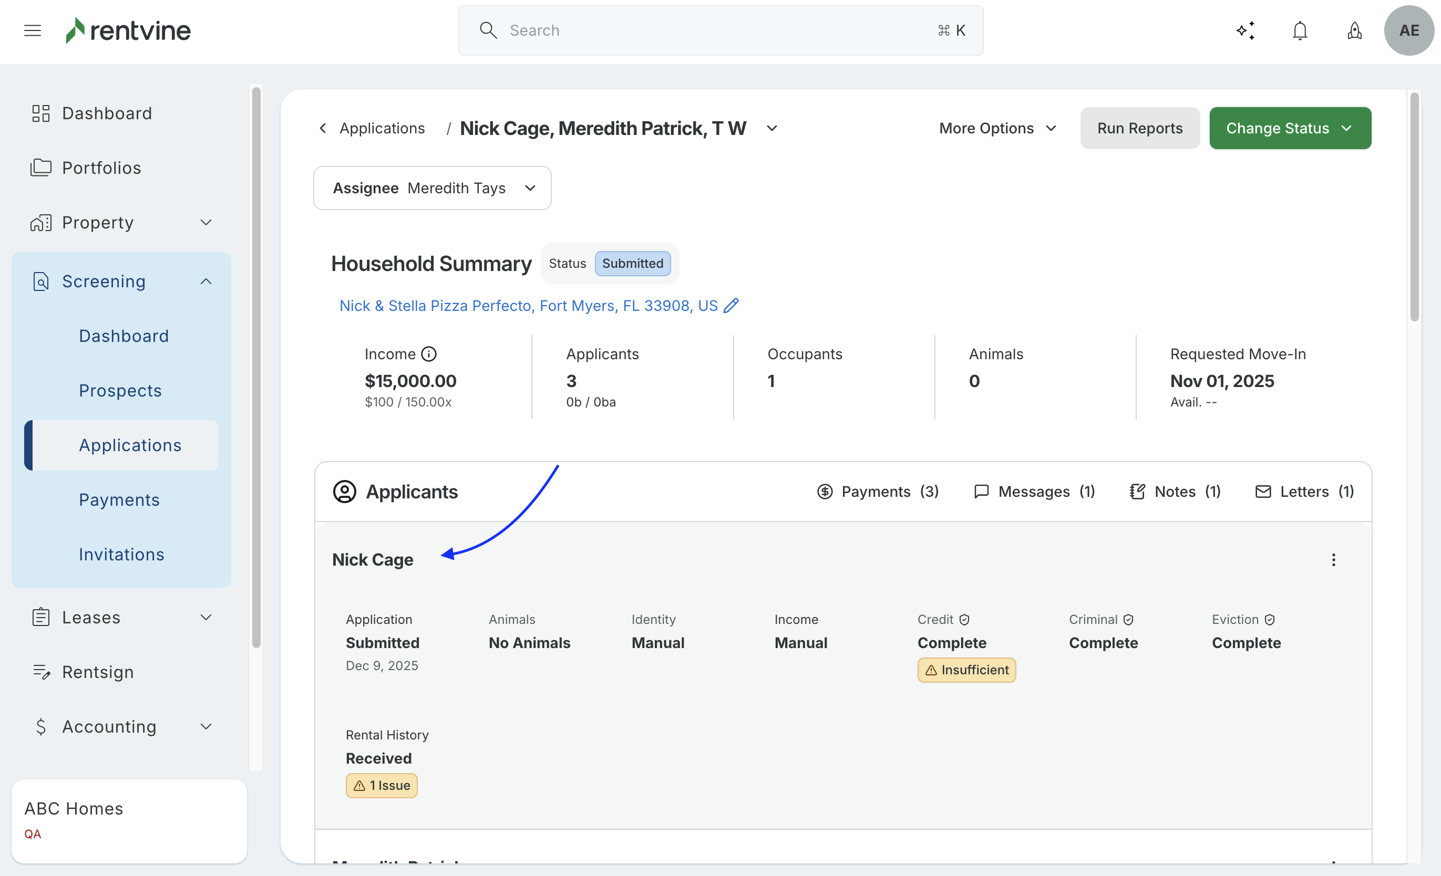Open Nick Cage's three-dot options menu
Image resolution: width=1441 pixels, height=876 pixels.
pyautogui.click(x=1333, y=560)
